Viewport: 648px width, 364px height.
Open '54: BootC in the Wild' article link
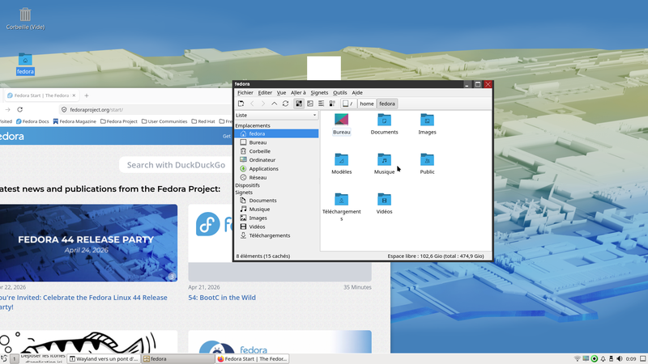coord(222,298)
